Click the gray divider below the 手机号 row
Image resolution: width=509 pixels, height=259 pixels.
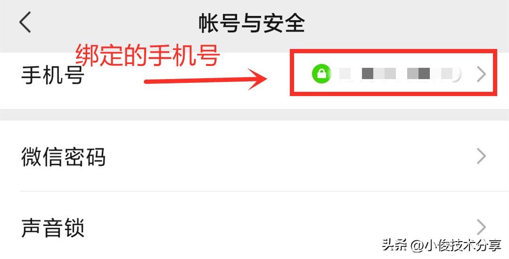point(254,115)
